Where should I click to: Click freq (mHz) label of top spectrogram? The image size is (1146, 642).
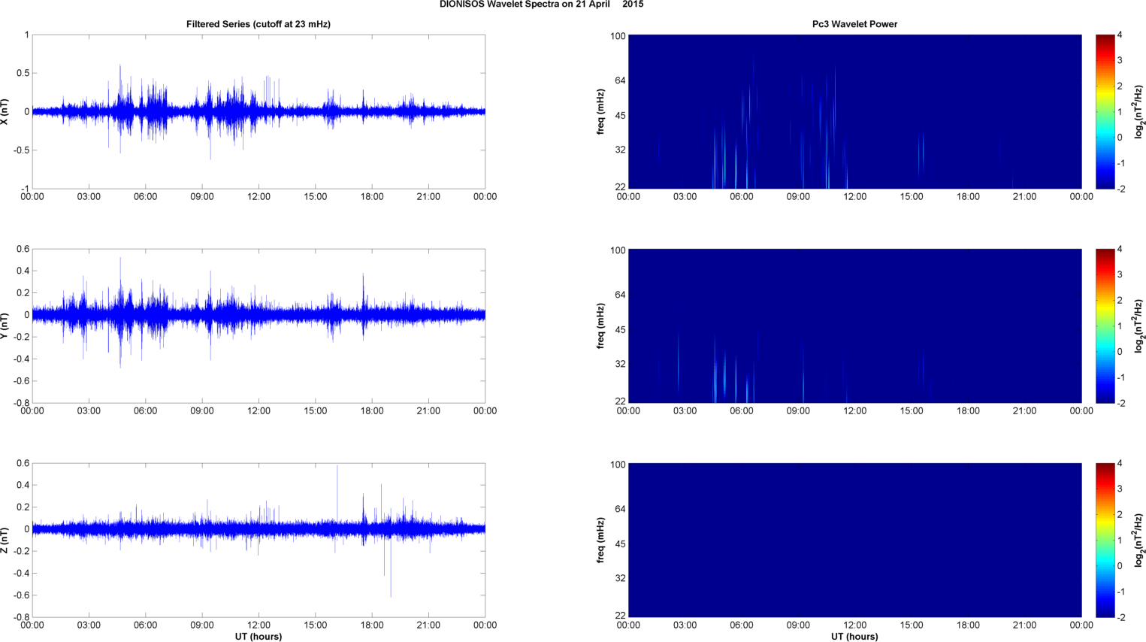click(x=601, y=112)
